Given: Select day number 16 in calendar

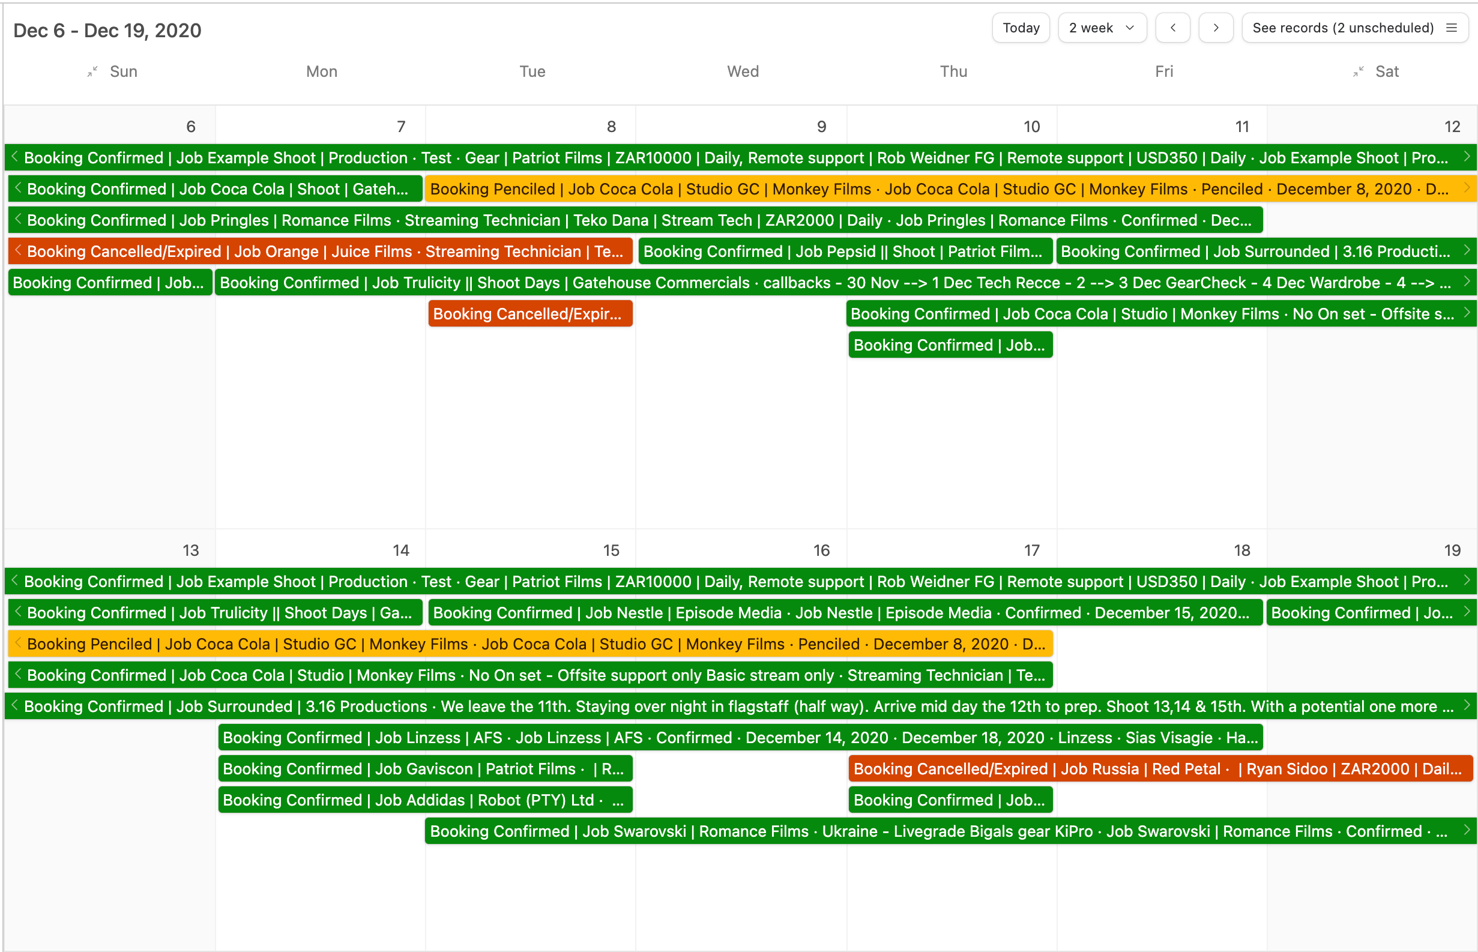Looking at the screenshot, I should tap(821, 550).
